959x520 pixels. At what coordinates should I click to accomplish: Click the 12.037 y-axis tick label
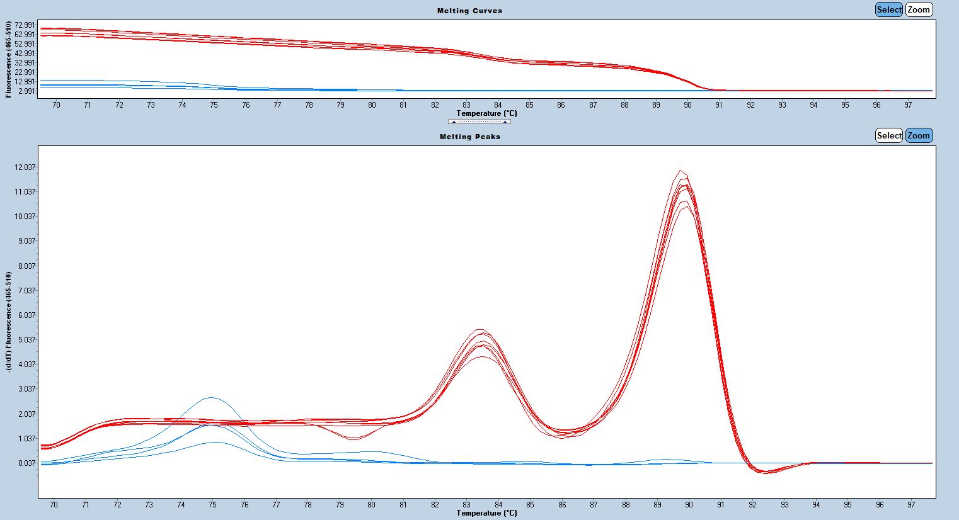pyautogui.click(x=25, y=167)
